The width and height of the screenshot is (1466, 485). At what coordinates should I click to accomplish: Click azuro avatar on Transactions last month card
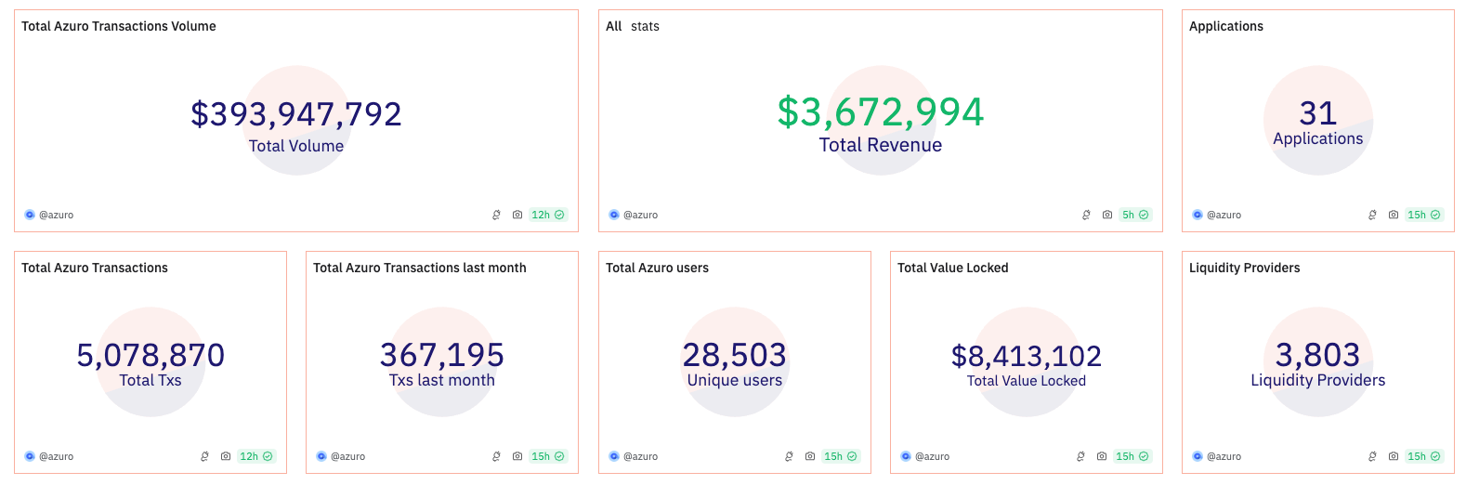click(321, 456)
